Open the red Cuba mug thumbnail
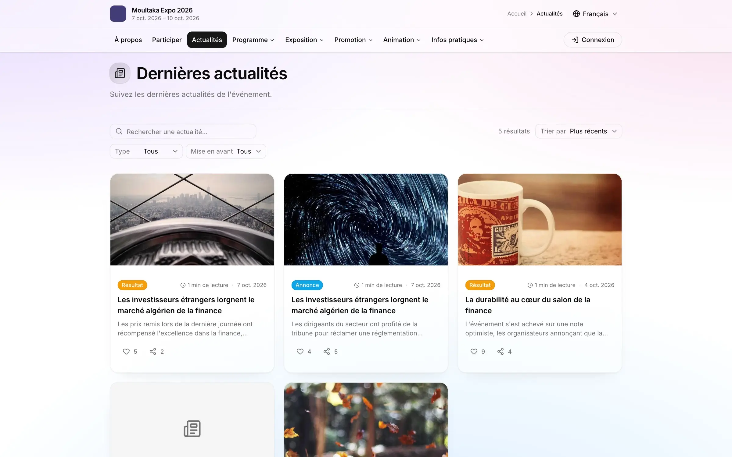Viewport: 732px width, 457px height. point(540,219)
